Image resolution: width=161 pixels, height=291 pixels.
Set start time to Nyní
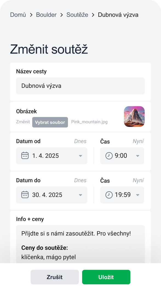coord(138,141)
